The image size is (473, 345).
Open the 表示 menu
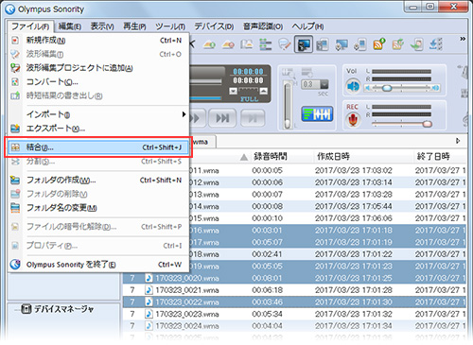pyautogui.click(x=102, y=26)
